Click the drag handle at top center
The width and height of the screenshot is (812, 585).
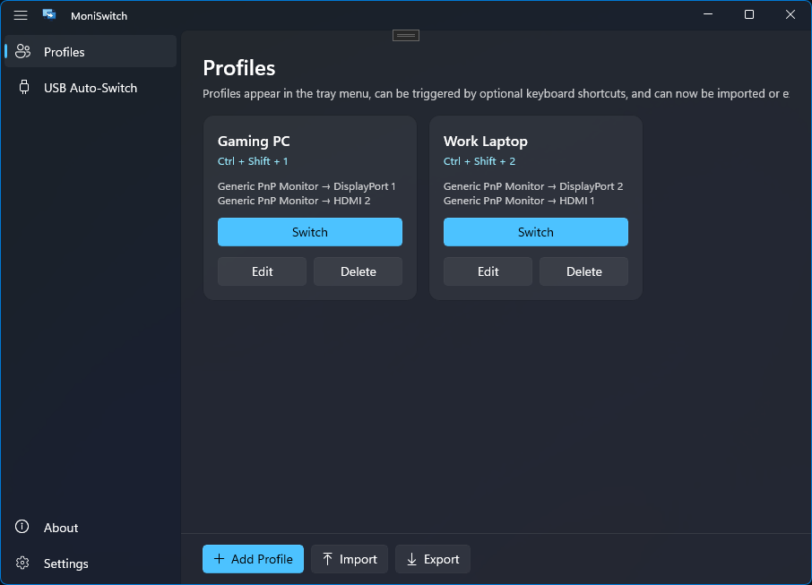point(405,35)
